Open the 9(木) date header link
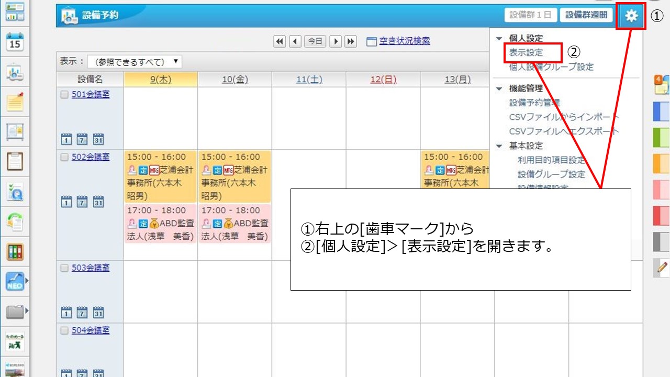 click(161, 80)
